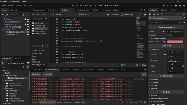Sort files in the FileSystem dock
Image resolution: width=187 pixels, height=105 pixels.
28,67
